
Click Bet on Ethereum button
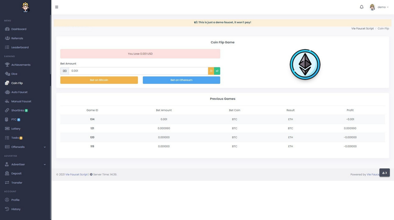pos(182,80)
